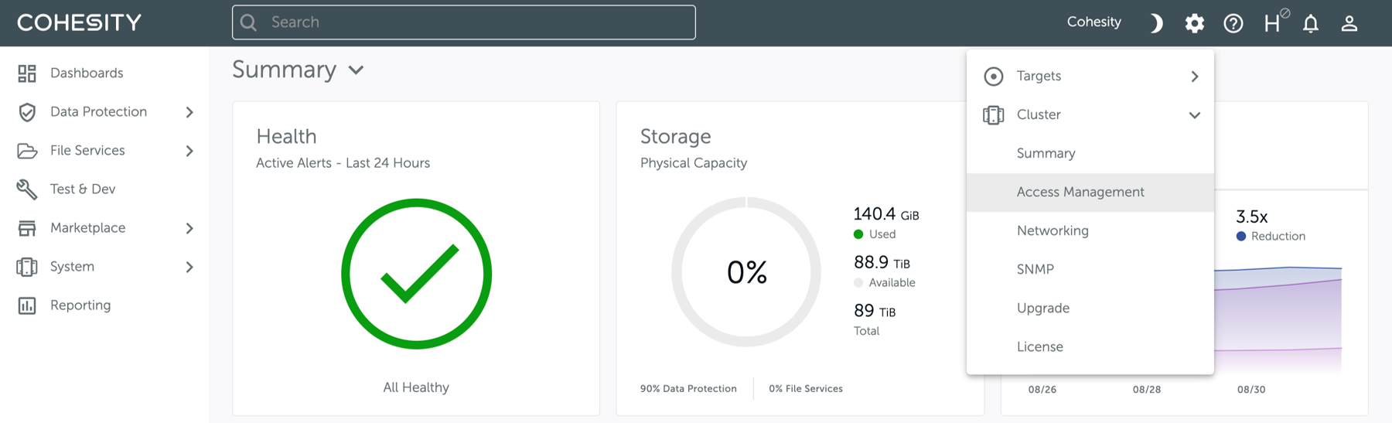Open the user account profile icon
Screen dimensions: 1392x423
pyautogui.click(x=1349, y=23)
